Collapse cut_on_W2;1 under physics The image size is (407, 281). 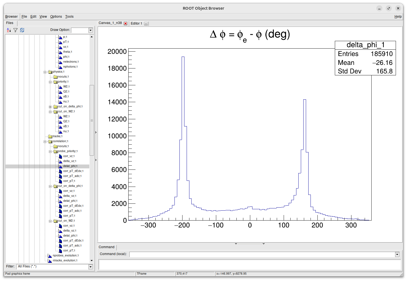click(x=50, y=112)
